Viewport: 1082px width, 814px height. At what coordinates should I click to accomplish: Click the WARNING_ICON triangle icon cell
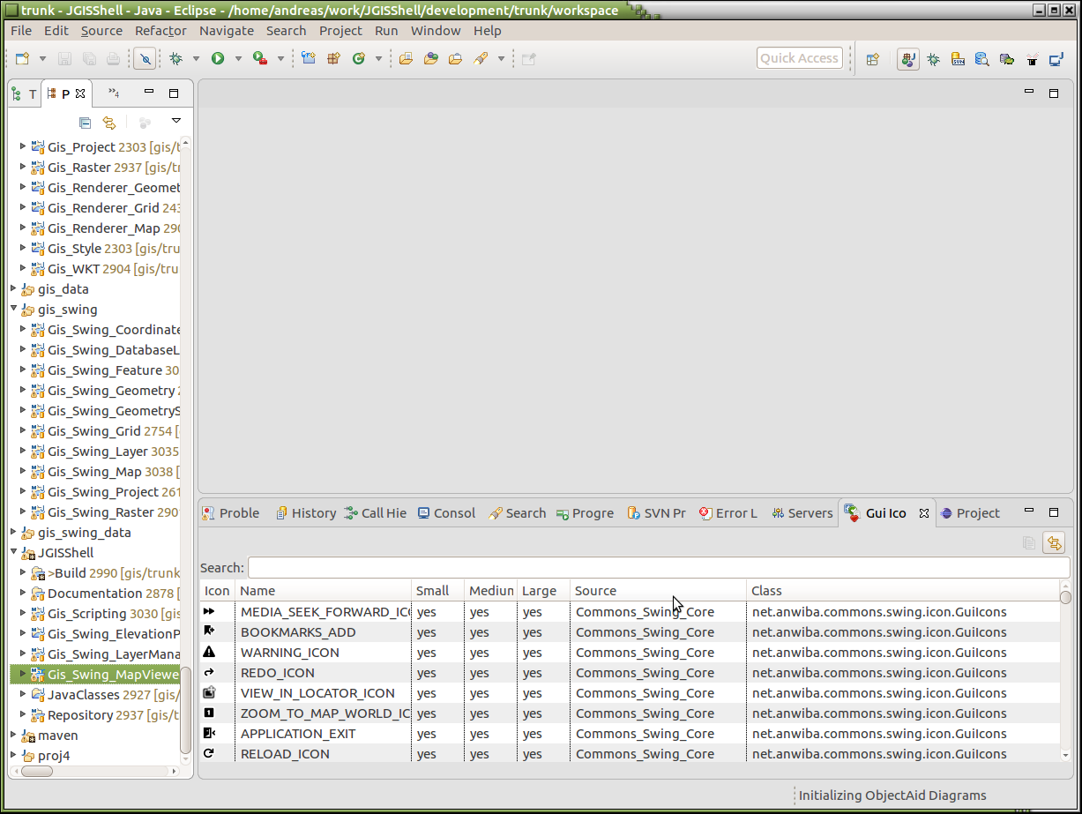point(209,652)
